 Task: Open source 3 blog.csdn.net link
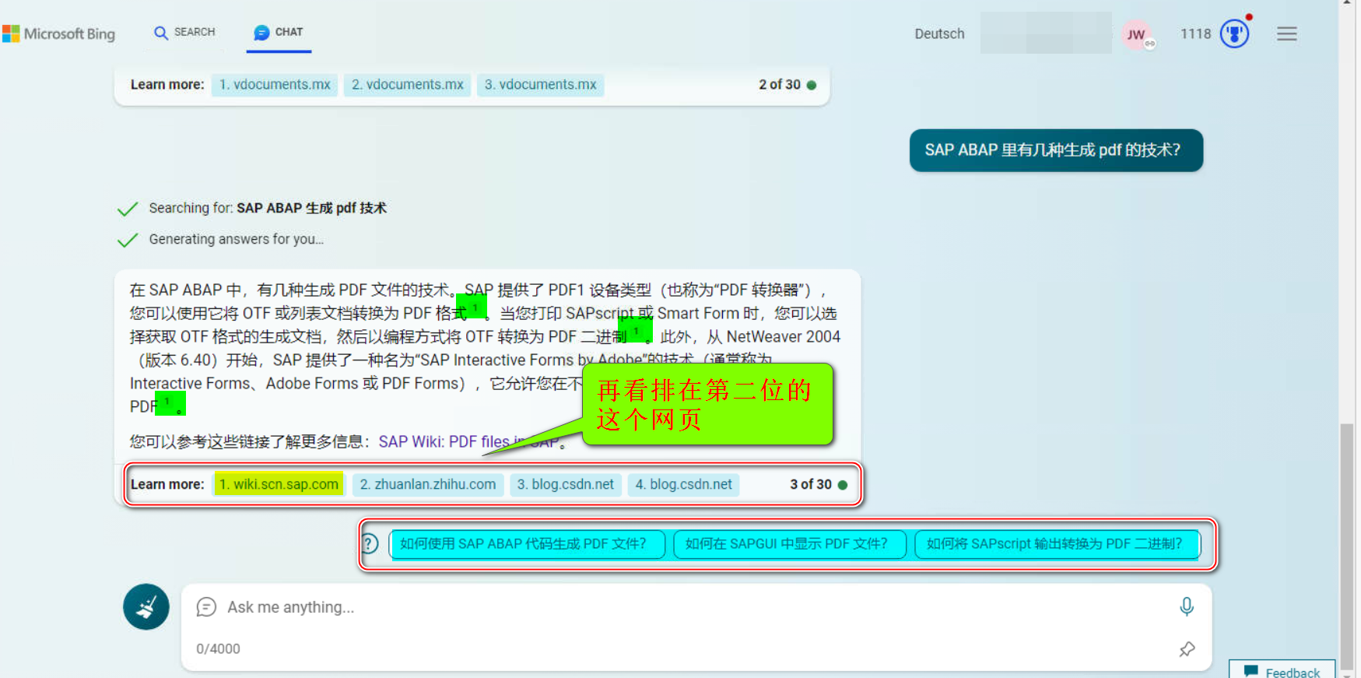pos(566,484)
